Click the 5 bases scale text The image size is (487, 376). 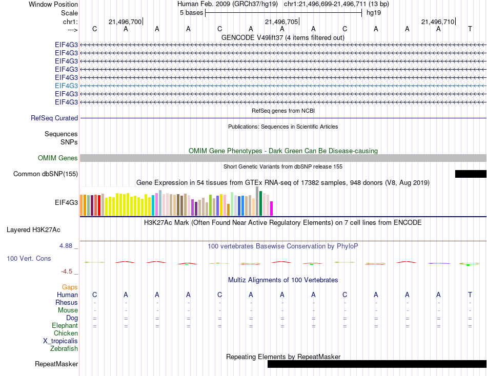[191, 13]
